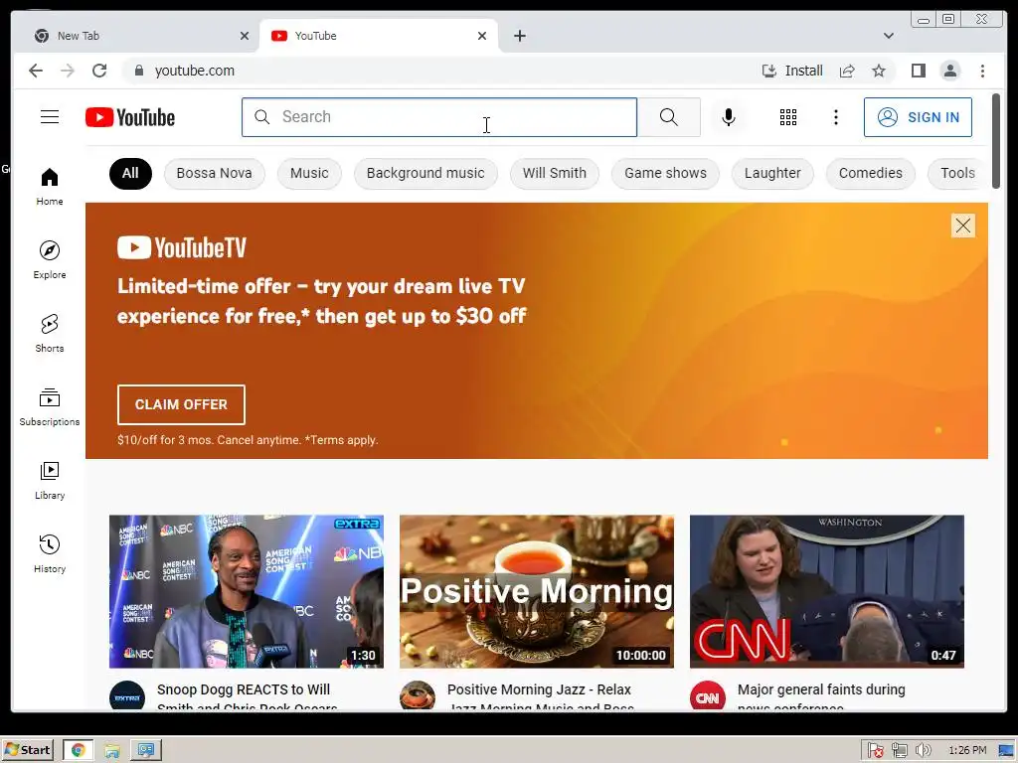The width and height of the screenshot is (1018, 763).
Task: Select the Laughter chip
Action: pyautogui.click(x=772, y=173)
